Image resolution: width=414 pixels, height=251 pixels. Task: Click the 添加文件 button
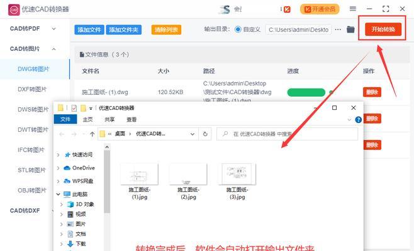[x=89, y=29]
